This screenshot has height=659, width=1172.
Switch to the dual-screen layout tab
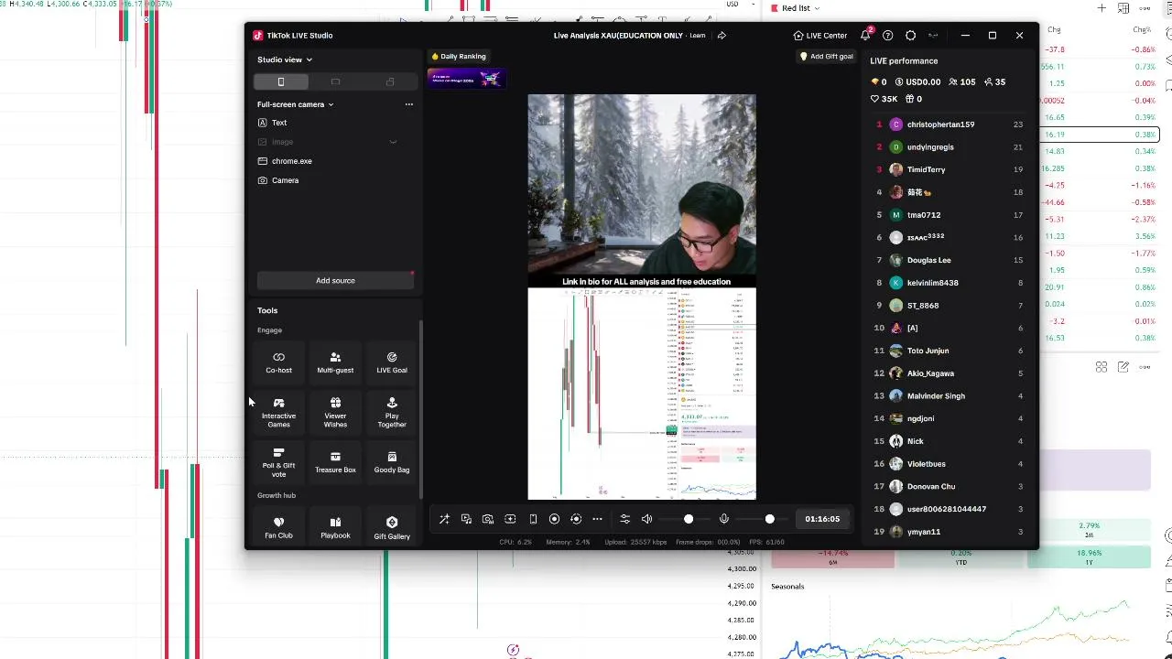(390, 82)
